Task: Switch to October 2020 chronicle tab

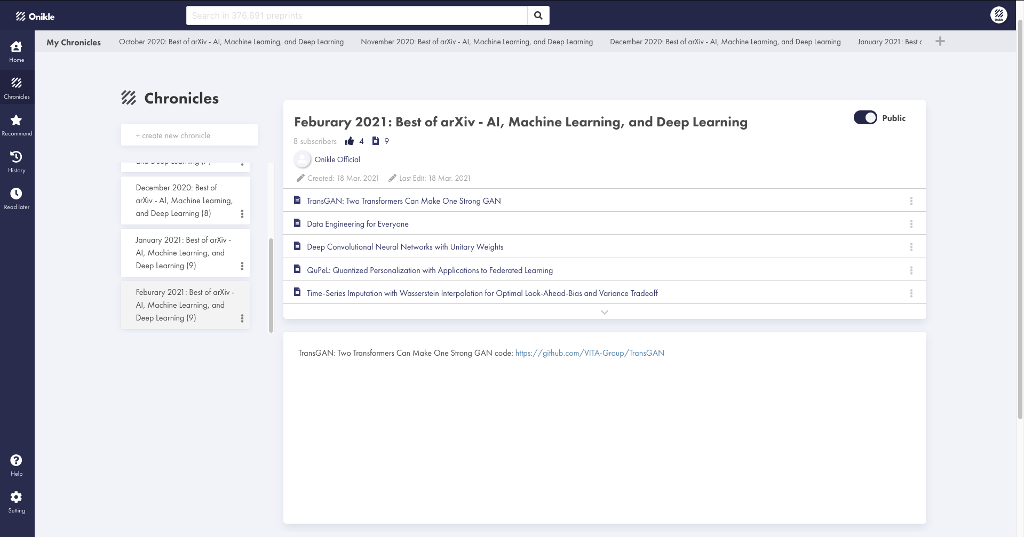Action: click(x=231, y=42)
